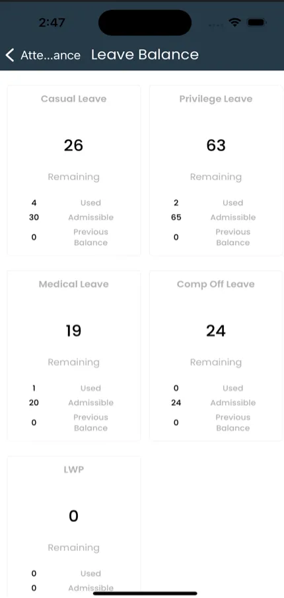This screenshot has height=598, width=284.
Task: Tap Privilege Leave admissible value 65
Action: (x=176, y=217)
